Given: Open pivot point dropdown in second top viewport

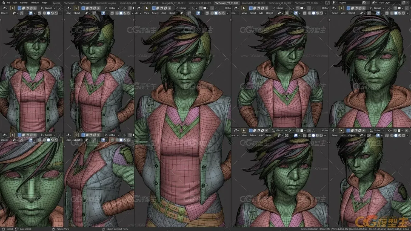Looking at the screenshot, I should pos(124,8).
